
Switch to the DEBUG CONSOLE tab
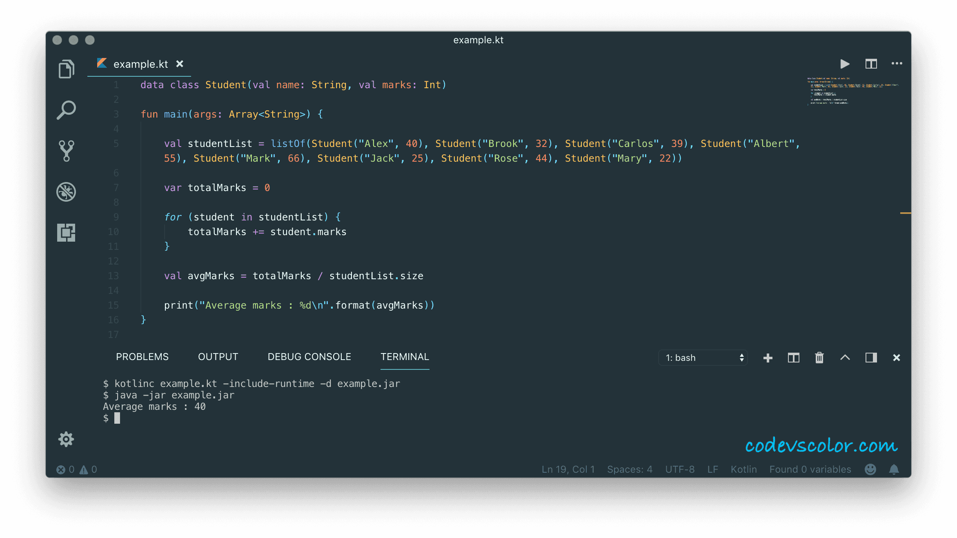click(x=309, y=357)
